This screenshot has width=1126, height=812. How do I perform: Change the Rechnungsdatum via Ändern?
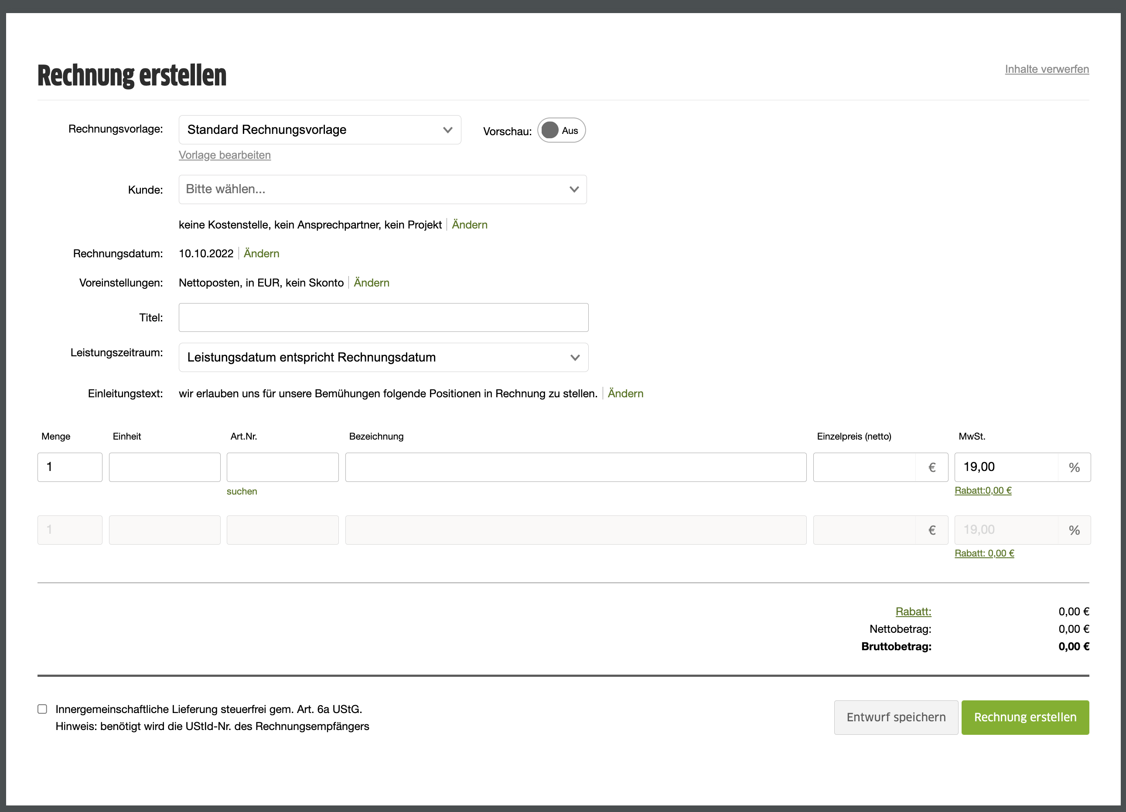261,254
